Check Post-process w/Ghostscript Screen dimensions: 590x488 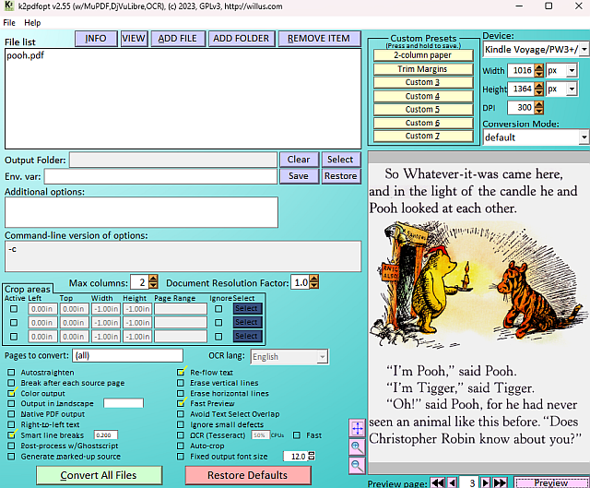click(x=11, y=446)
